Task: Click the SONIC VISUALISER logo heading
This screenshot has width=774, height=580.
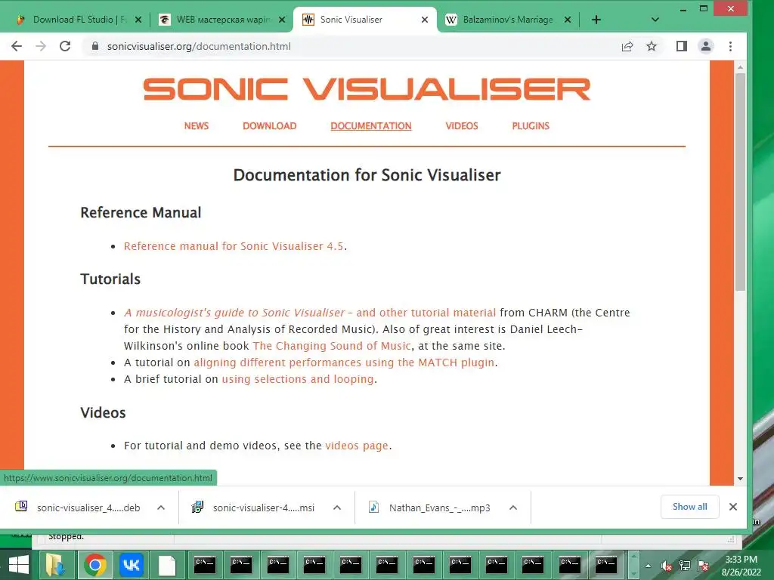Action: pyautogui.click(x=367, y=89)
